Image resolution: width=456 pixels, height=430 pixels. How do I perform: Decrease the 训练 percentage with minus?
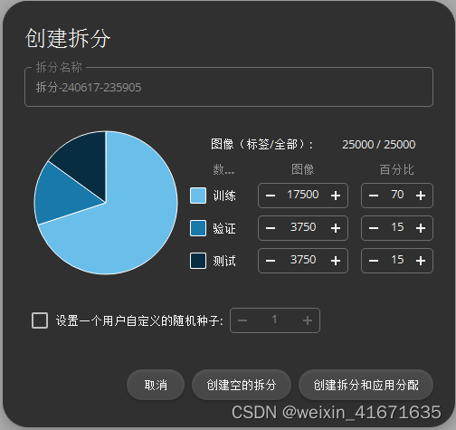(374, 196)
